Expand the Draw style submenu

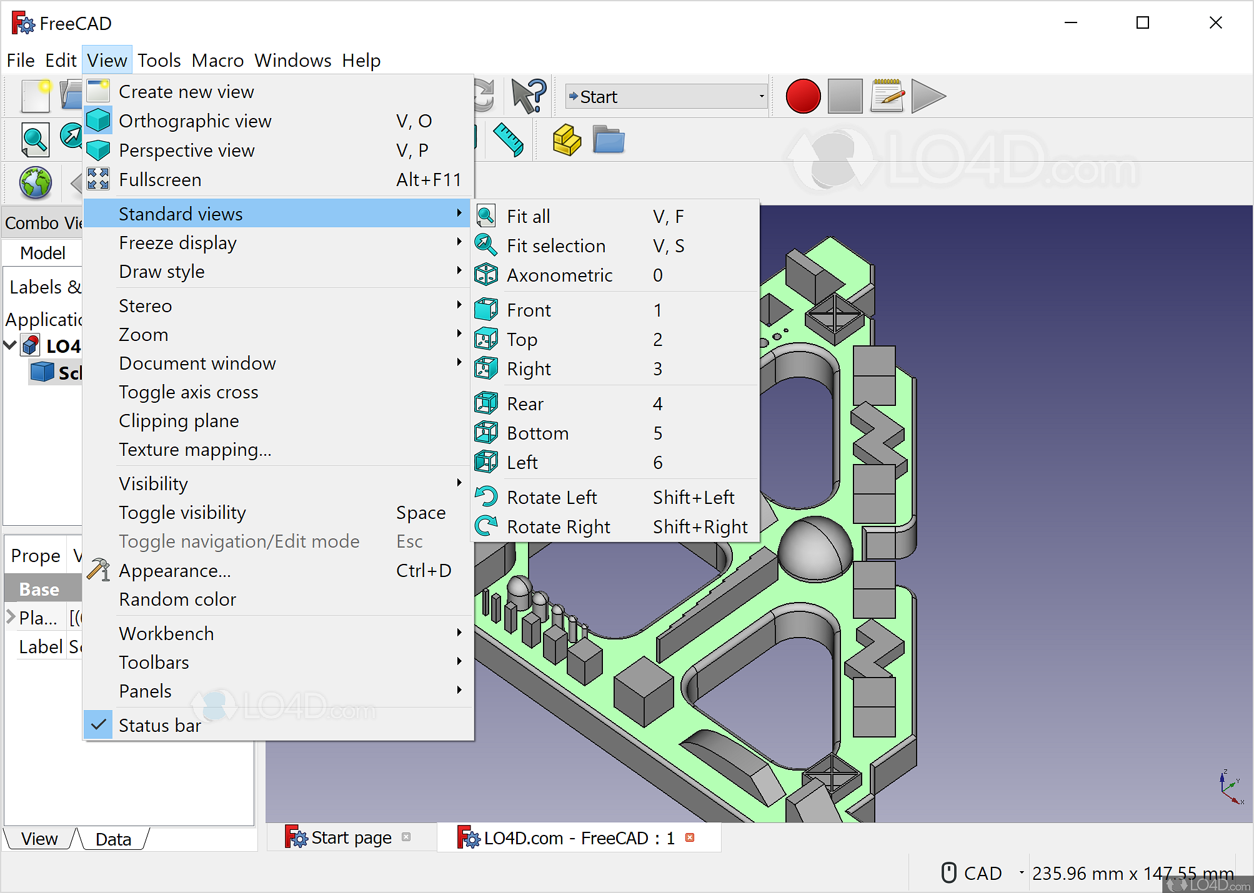tap(161, 271)
